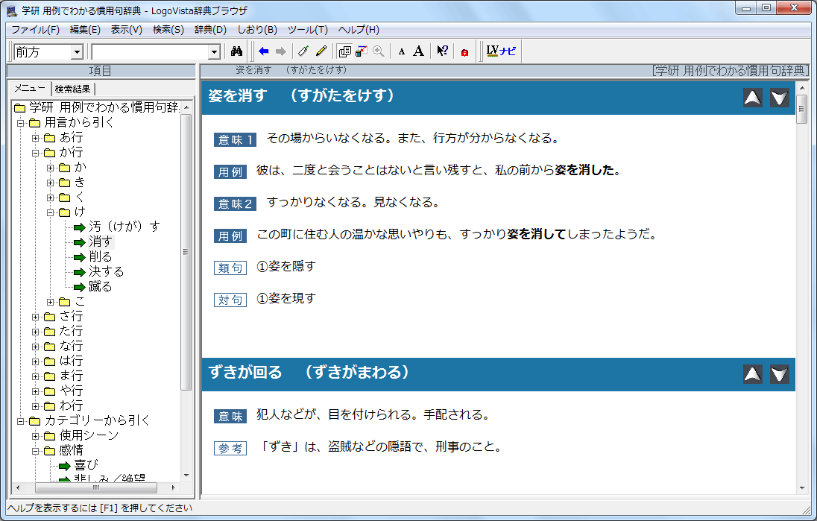Switch to the 検索結果 tab
The height and width of the screenshot is (521, 817).
click(72, 89)
